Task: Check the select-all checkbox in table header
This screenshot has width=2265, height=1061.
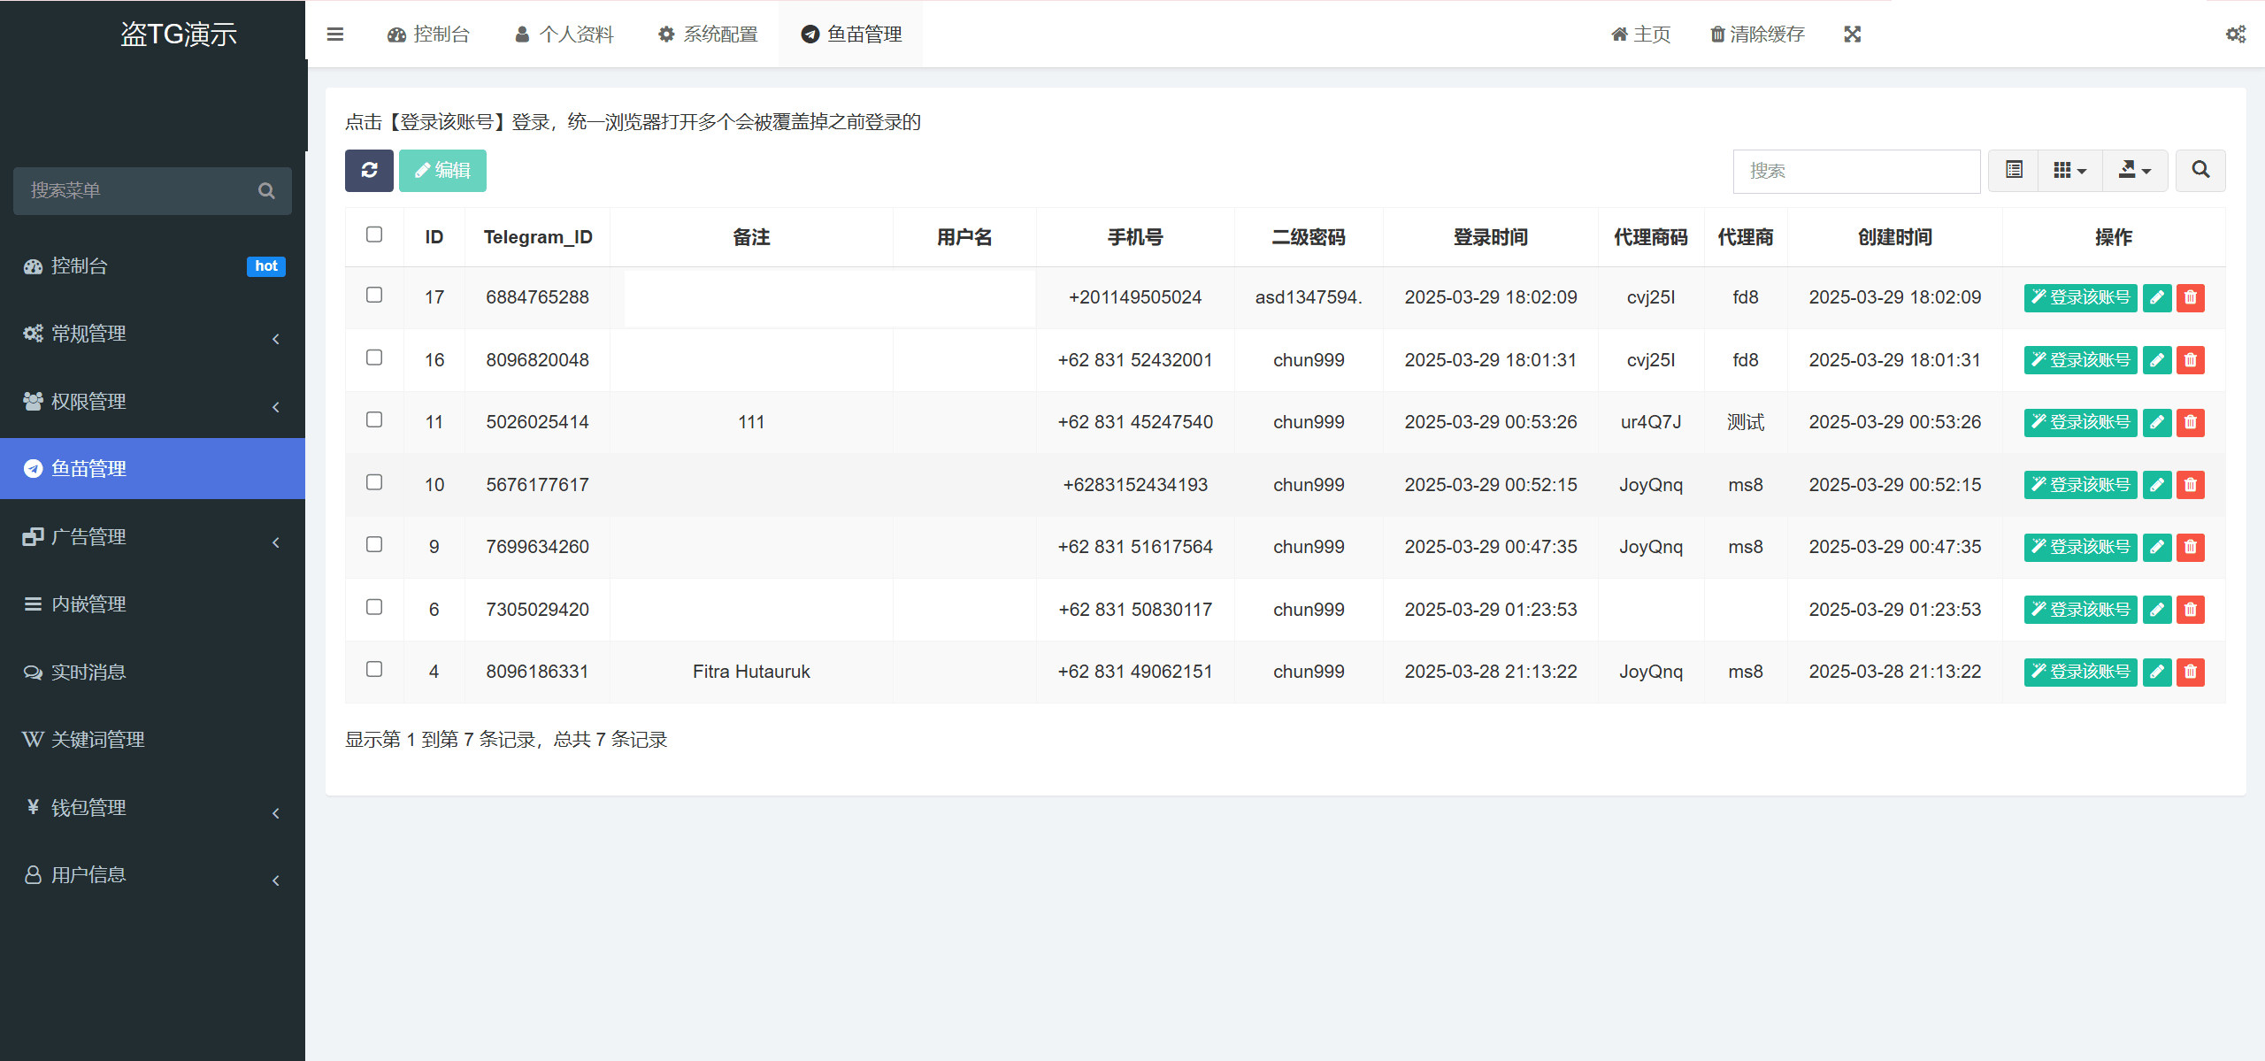Action: click(x=374, y=234)
